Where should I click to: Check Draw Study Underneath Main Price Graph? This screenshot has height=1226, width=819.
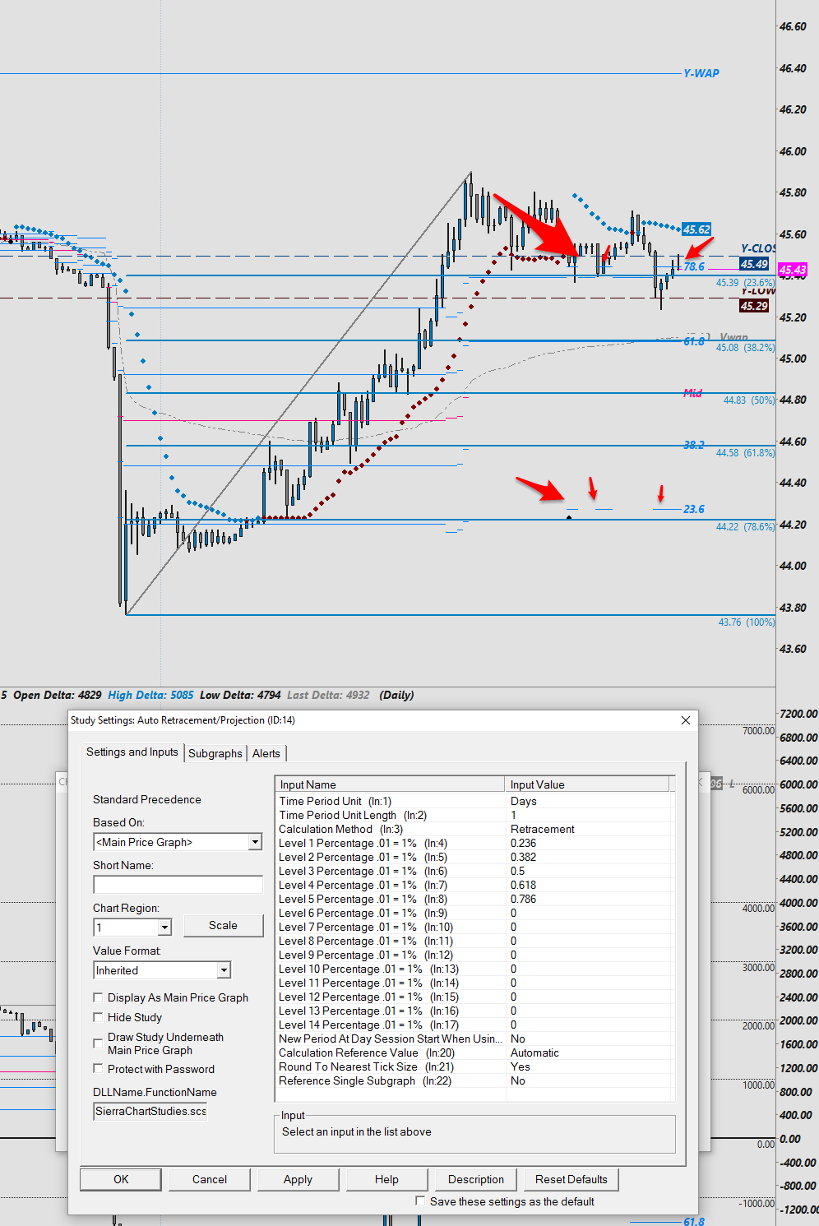pyautogui.click(x=99, y=1043)
